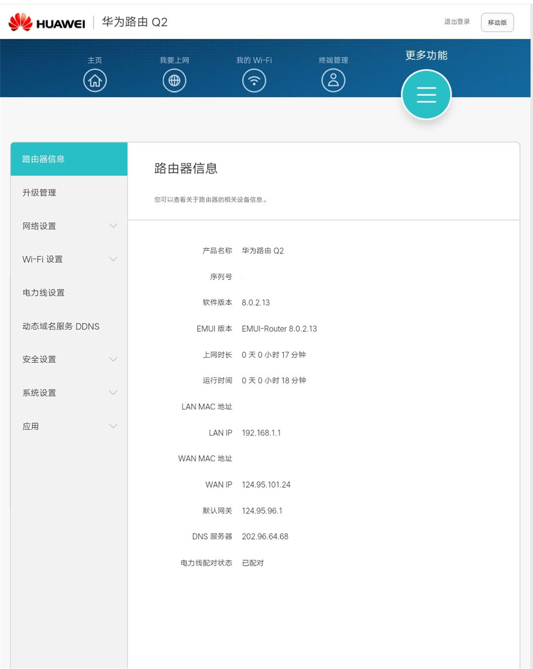Switch to 移动版 mobile view
The image size is (533, 669).
[x=498, y=22]
